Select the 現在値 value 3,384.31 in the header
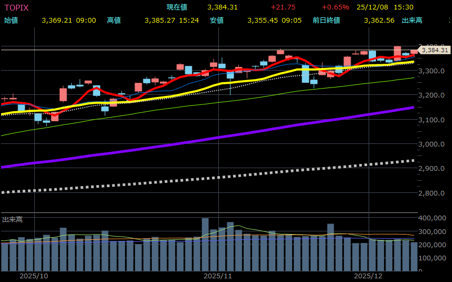The image size is (452, 282). [x=222, y=7]
